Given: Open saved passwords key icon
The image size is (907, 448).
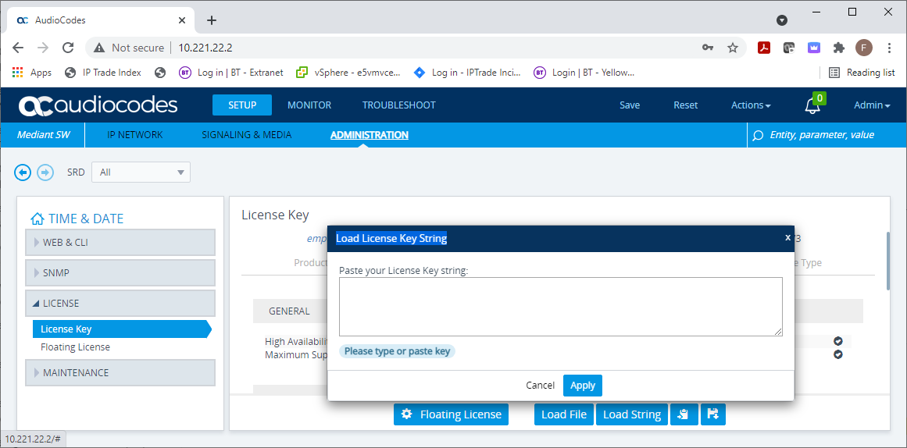Looking at the screenshot, I should pos(708,48).
